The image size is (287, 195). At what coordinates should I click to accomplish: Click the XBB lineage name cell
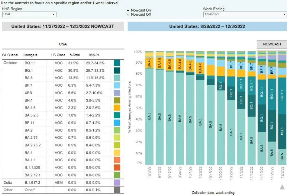click(28, 93)
